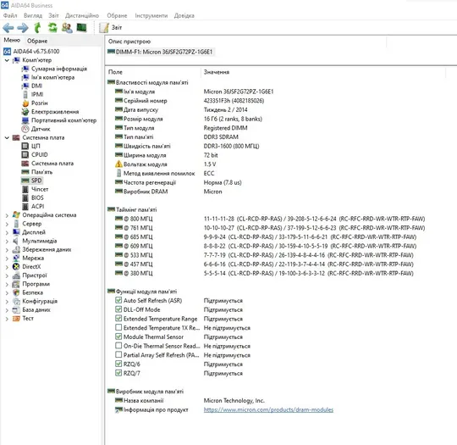Toggle Extended Temperature Range checkbox
457x445 pixels.
click(x=118, y=318)
